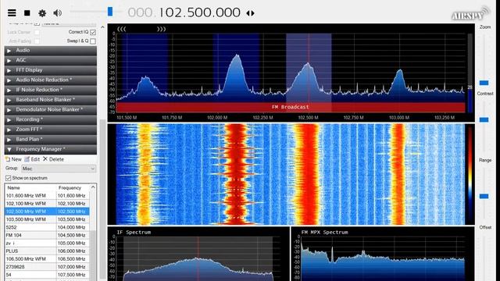Expand the Band Plan panel
500x281 pixels.
coord(50,139)
